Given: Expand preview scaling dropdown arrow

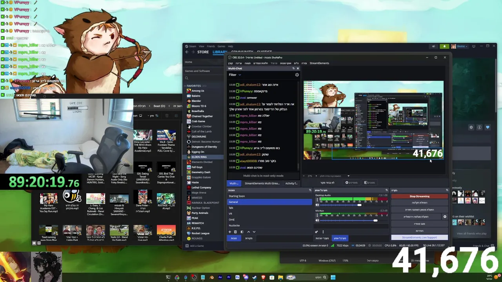Looking at the screenshot, I should [348, 176].
